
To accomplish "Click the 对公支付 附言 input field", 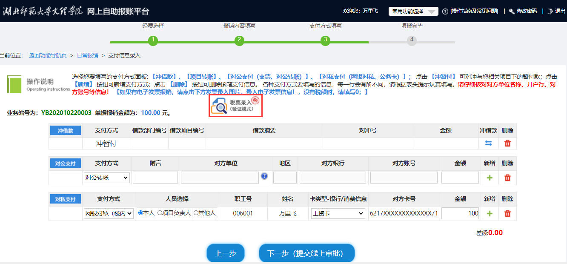I will tap(155, 178).
